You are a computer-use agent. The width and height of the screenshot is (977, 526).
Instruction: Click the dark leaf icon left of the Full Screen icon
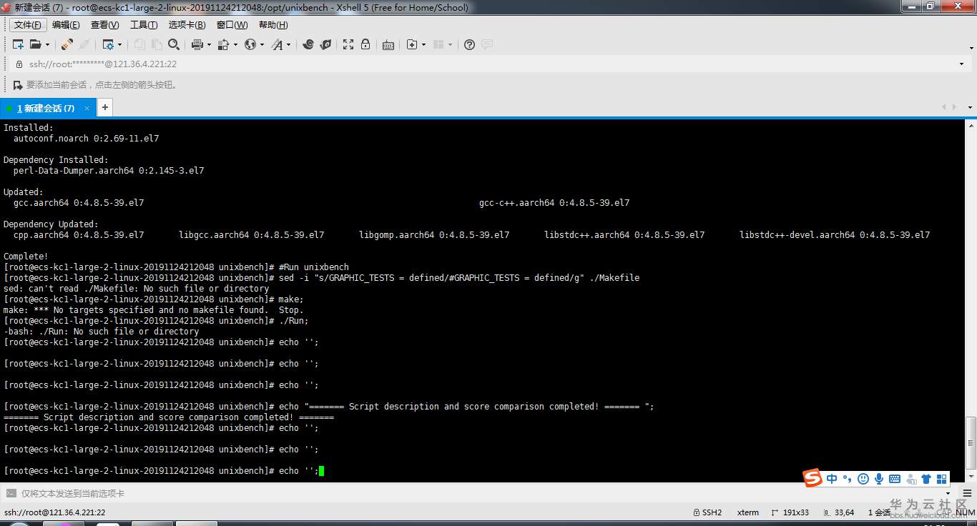click(325, 44)
